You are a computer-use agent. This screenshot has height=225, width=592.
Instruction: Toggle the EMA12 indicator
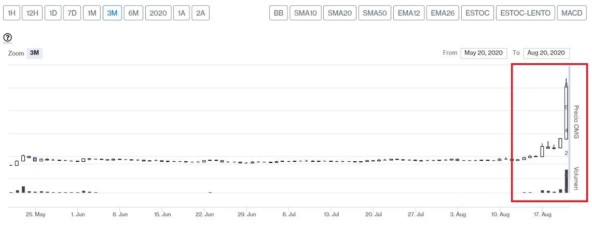[408, 13]
